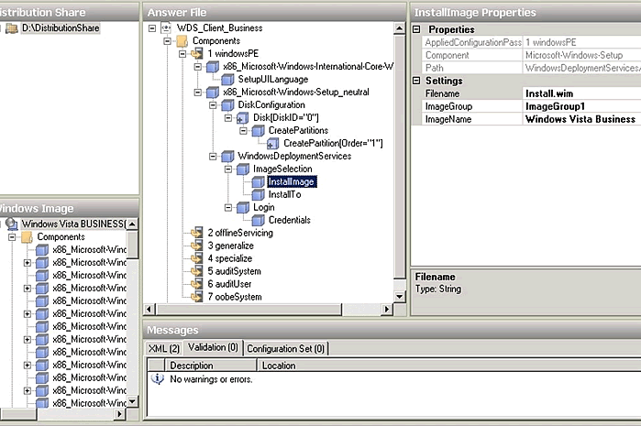Click the Location column header
Image resolution: width=641 pixels, height=426 pixels.
coord(448,366)
